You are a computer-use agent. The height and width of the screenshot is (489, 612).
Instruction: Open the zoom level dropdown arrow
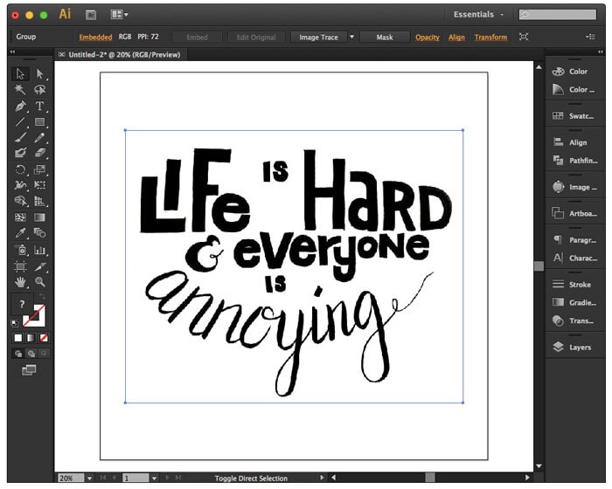[x=89, y=478]
